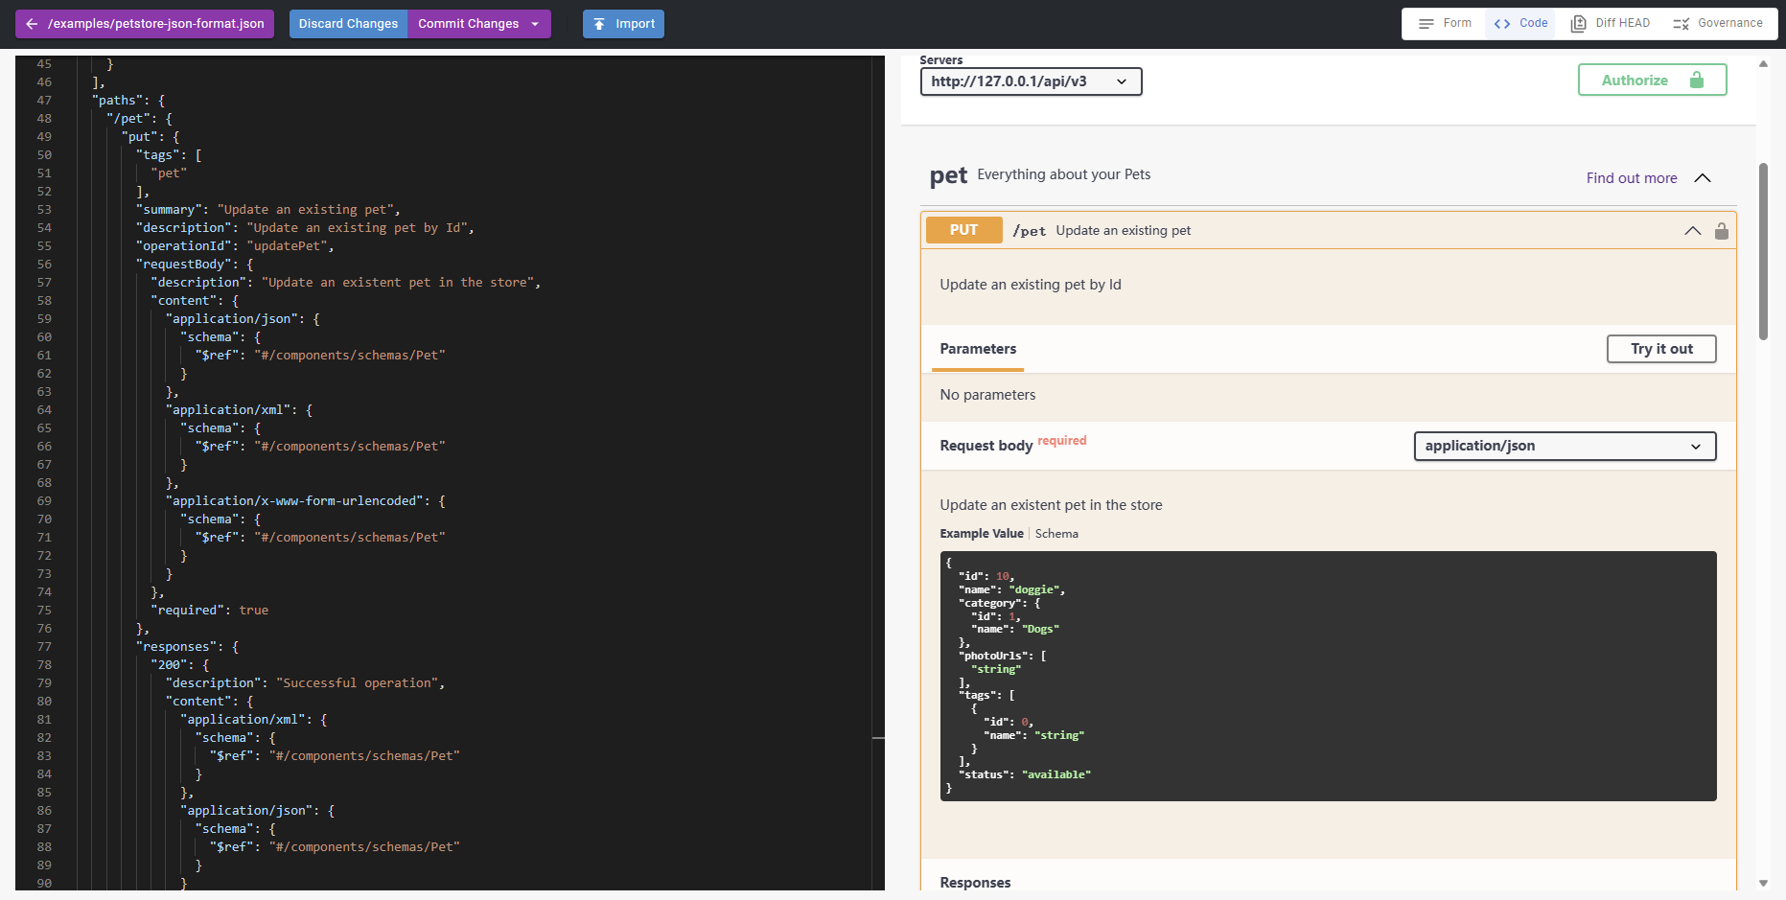Viewport: 1786px width, 900px height.
Task: Click the "responses" key in code editor
Action: (x=176, y=647)
